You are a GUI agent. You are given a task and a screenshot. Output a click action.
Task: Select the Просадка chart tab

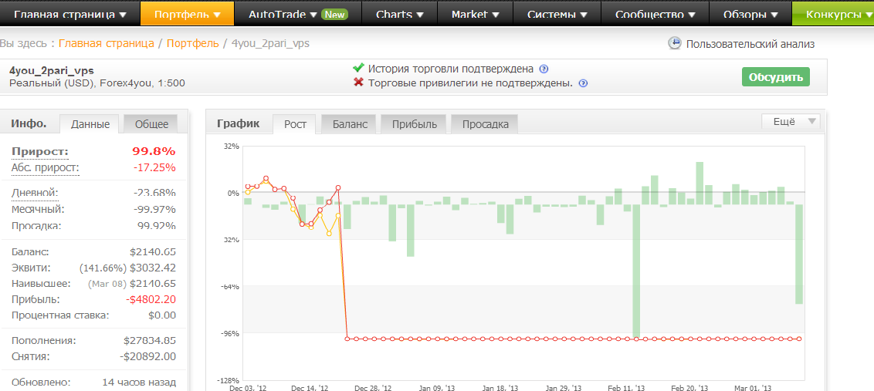485,124
